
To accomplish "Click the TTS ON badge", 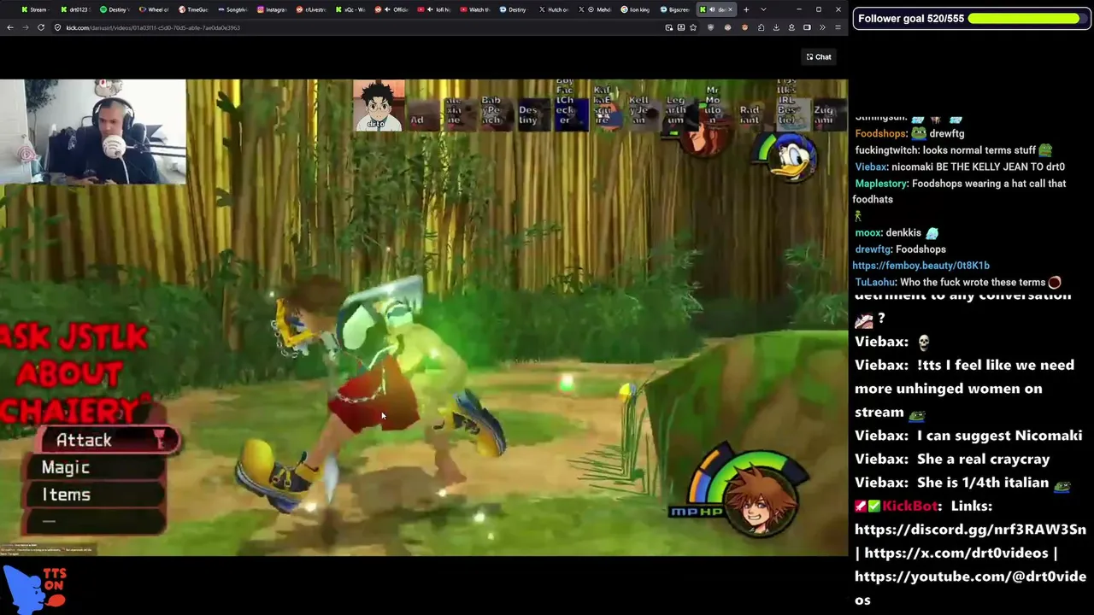I will point(35,589).
